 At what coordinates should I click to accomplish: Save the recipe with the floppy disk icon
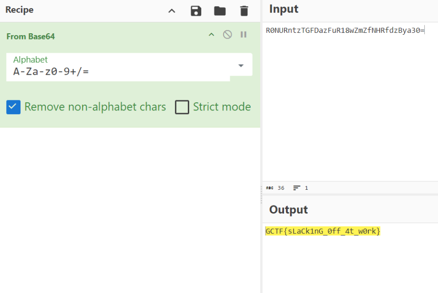pos(196,11)
